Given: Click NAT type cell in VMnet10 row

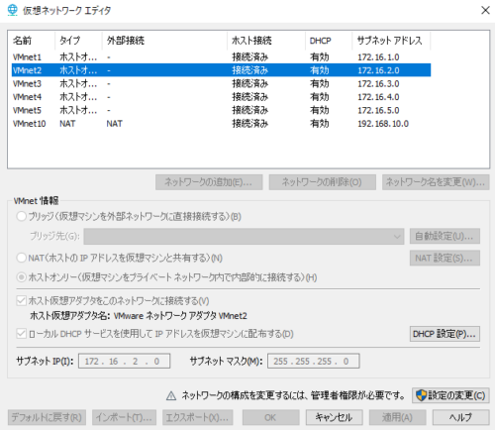Looking at the screenshot, I should tap(67, 124).
